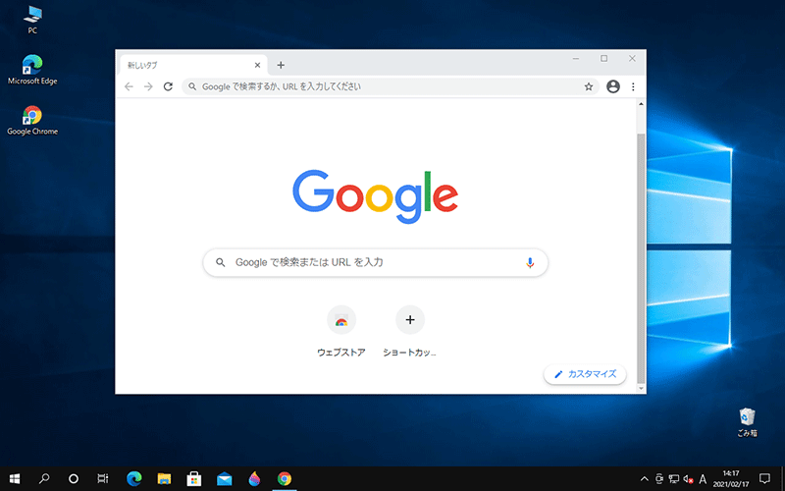Open the Chrome profile avatar
This screenshot has width=785, height=491.
tap(613, 86)
